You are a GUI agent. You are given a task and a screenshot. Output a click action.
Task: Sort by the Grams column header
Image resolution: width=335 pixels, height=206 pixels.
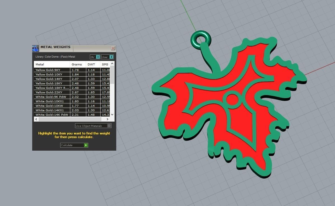(78, 64)
